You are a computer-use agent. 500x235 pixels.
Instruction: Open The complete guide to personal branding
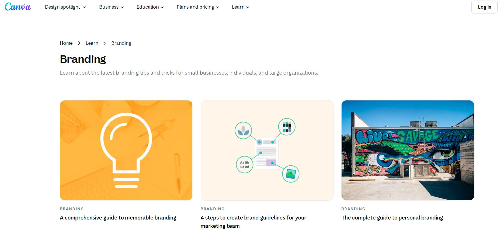tap(392, 218)
